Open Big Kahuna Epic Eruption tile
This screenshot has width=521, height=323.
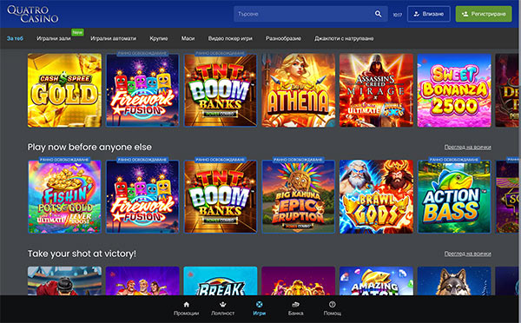tap(299, 197)
